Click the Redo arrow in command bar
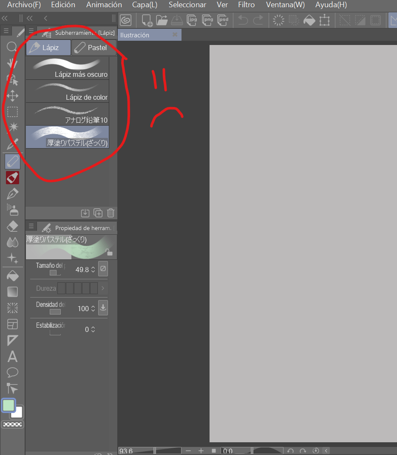This screenshot has height=455, width=397. (258, 20)
